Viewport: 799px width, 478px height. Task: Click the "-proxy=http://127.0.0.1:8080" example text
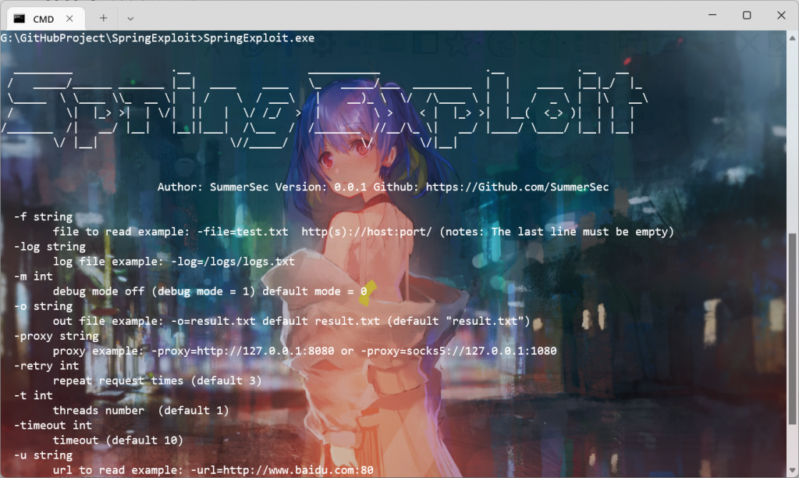pos(243,351)
